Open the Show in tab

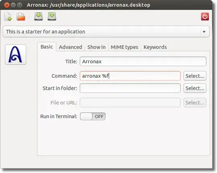96,47
